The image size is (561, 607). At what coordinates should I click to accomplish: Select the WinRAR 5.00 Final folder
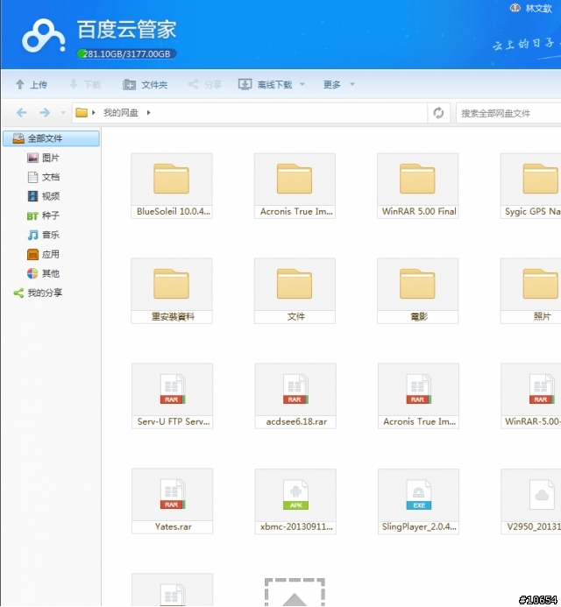[418, 186]
